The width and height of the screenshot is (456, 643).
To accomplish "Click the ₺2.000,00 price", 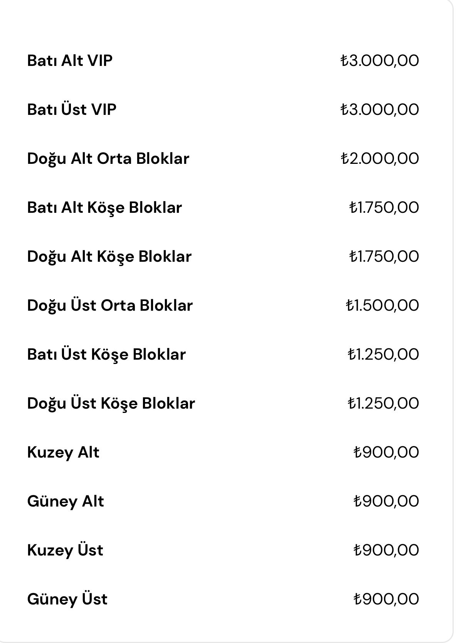I will pyautogui.click(x=380, y=159).
